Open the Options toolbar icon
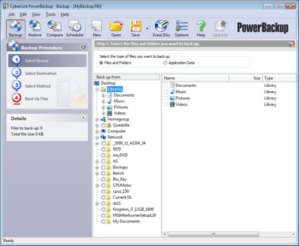Screen dimensions: 299x246 coord(181,28)
